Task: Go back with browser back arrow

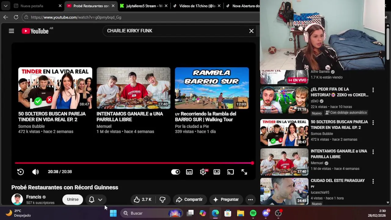Action: click(x=5, y=17)
